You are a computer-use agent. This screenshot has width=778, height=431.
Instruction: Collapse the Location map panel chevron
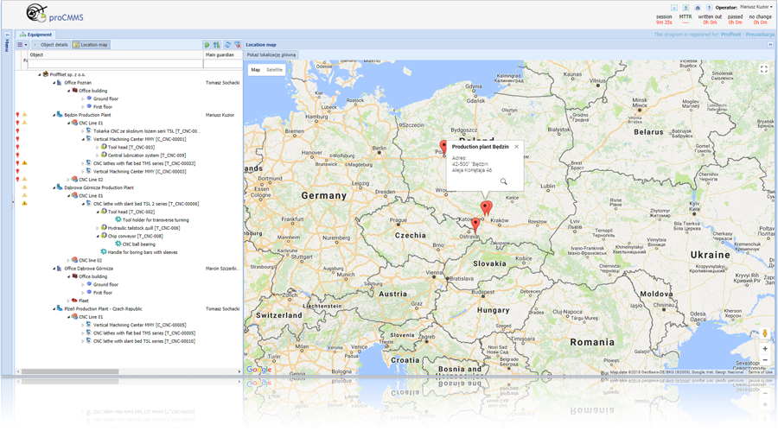(770, 45)
